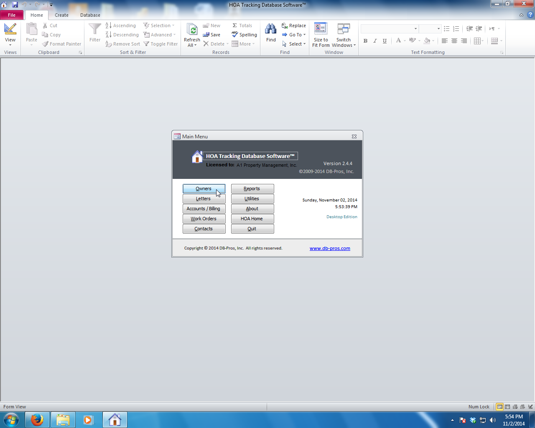The height and width of the screenshot is (428, 535).
Task: Open the Owners form
Action: click(x=204, y=189)
